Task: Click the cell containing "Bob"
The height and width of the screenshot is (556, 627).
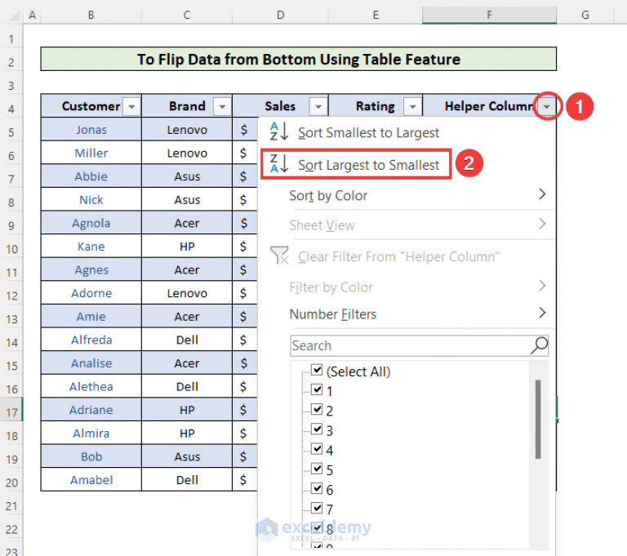Action: click(91, 456)
